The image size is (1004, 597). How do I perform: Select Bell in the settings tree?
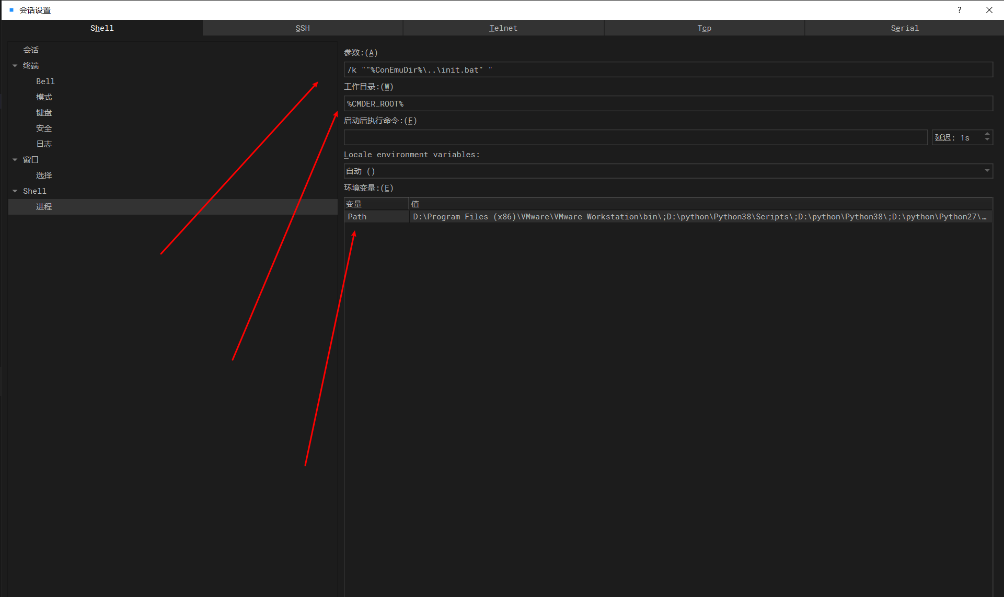[45, 81]
